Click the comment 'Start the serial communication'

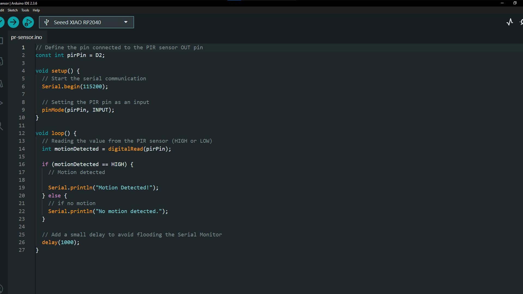coord(99,79)
